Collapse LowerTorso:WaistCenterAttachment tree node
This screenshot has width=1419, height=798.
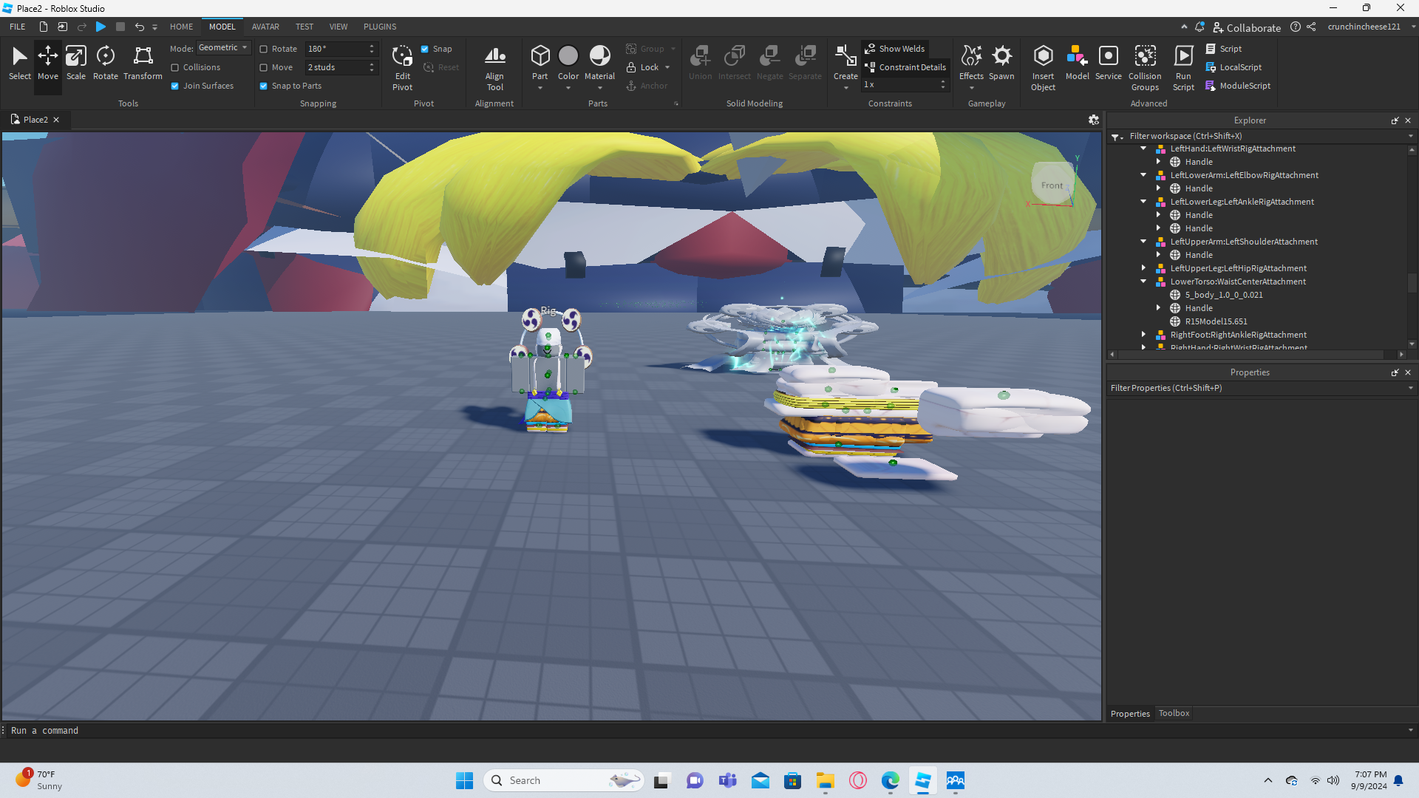tap(1143, 282)
